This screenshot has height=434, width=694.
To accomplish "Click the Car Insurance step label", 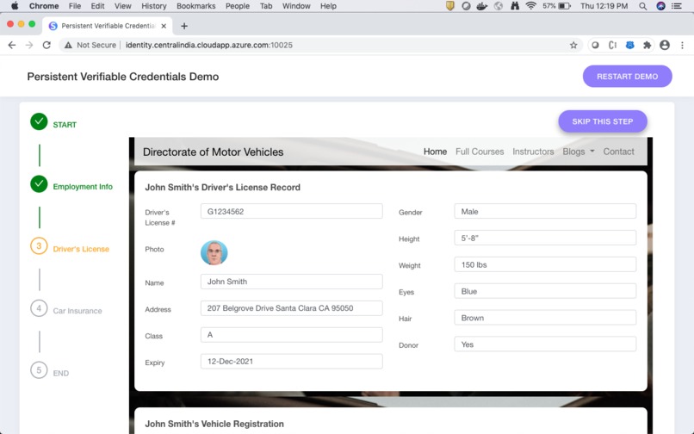I will [77, 311].
